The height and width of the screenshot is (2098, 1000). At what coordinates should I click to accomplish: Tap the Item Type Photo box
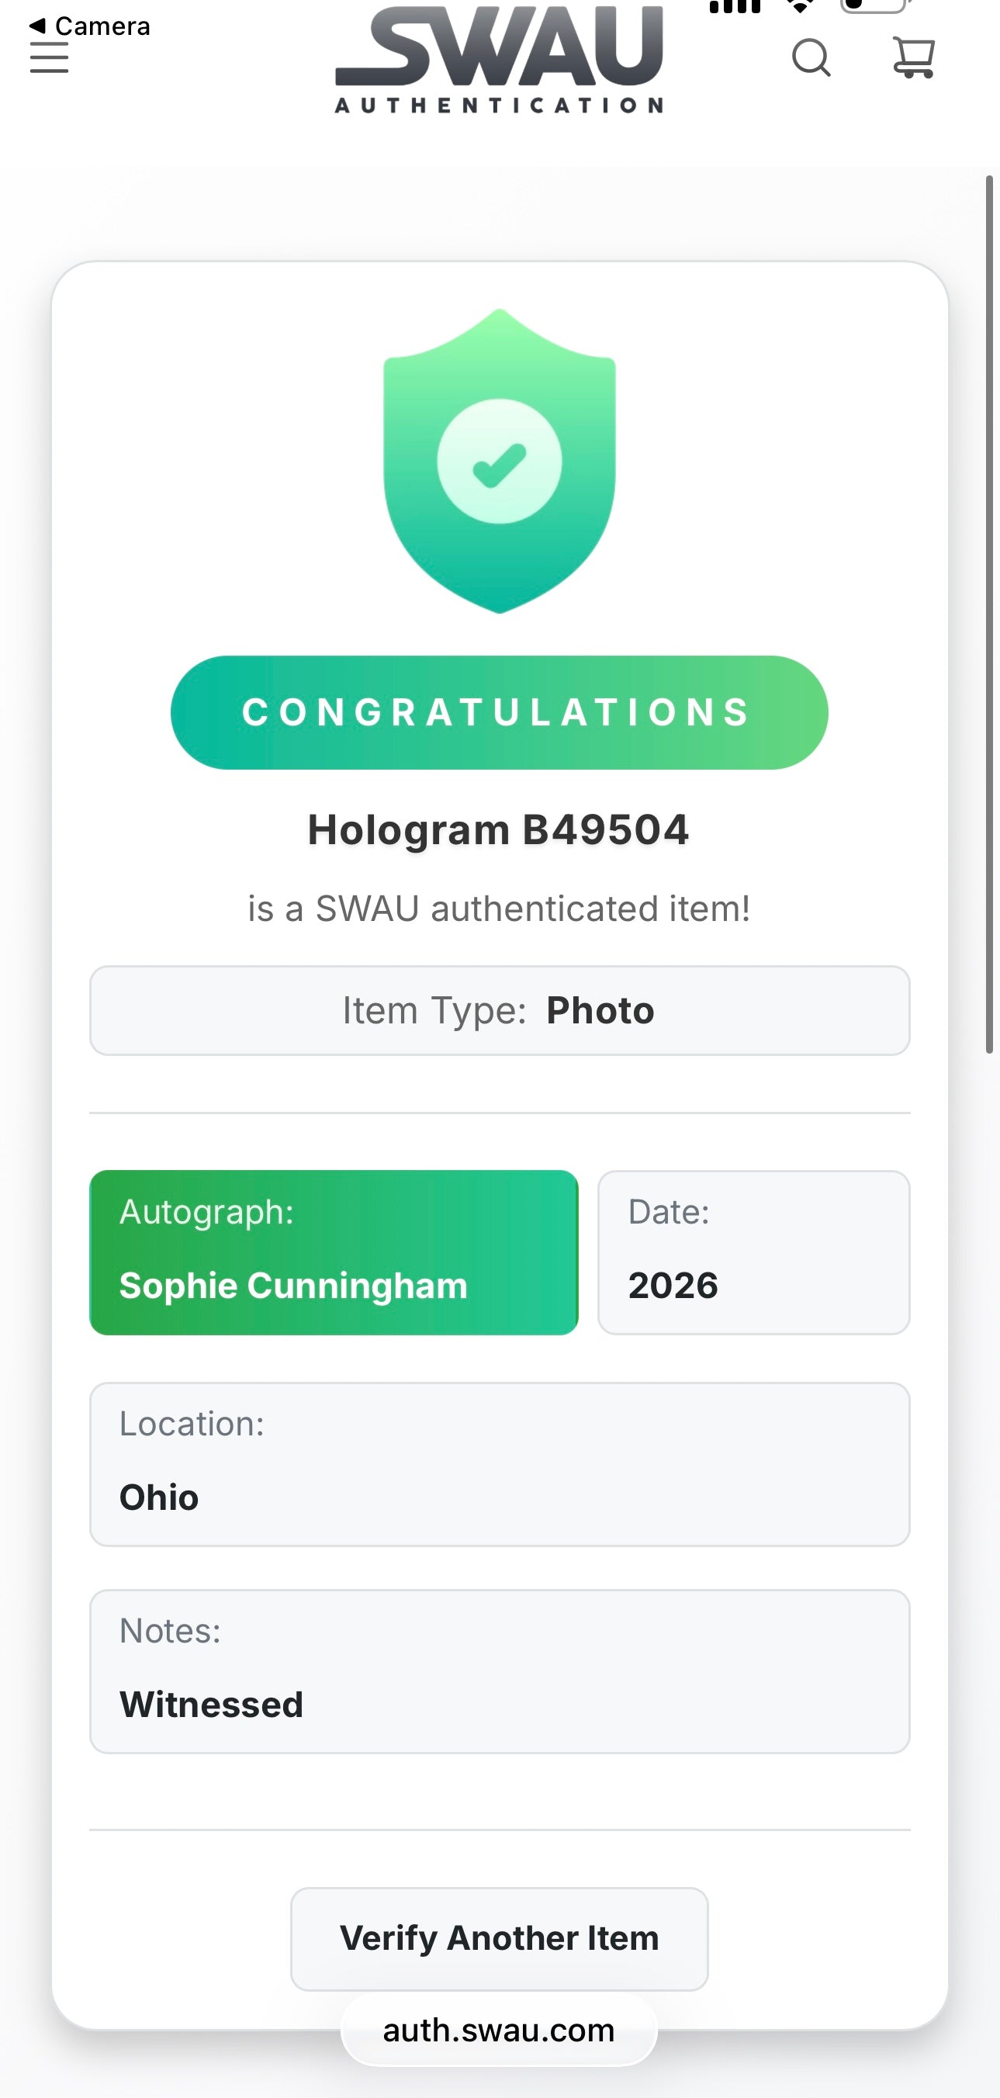pyautogui.click(x=499, y=1011)
